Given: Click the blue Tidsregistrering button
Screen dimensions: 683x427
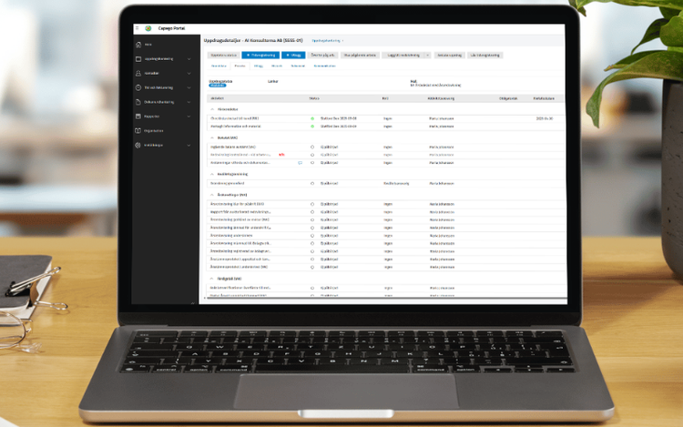Looking at the screenshot, I should coord(260,56).
